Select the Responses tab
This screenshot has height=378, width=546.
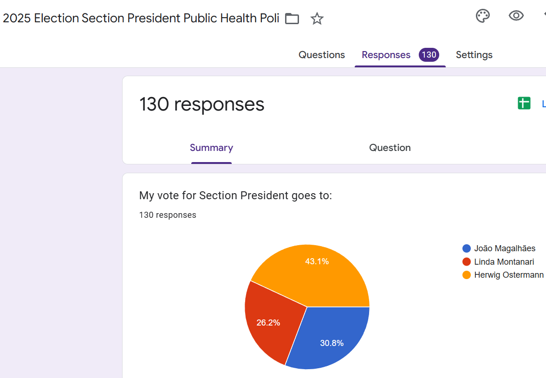(386, 55)
